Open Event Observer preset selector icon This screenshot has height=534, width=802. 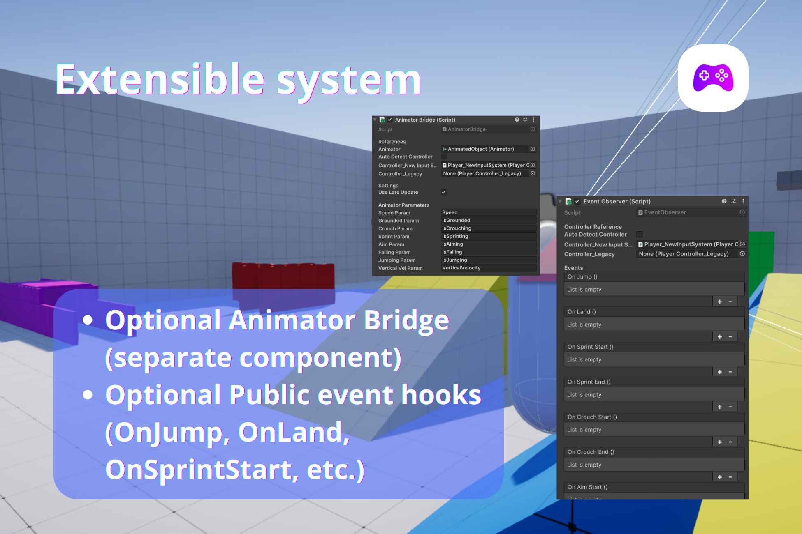click(x=734, y=201)
